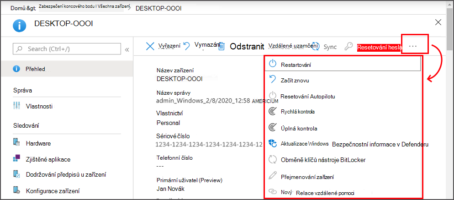This screenshot has width=454, height=200.
Task: Collapse the sidebar with double chevron
Action: (x=127, y=49)
